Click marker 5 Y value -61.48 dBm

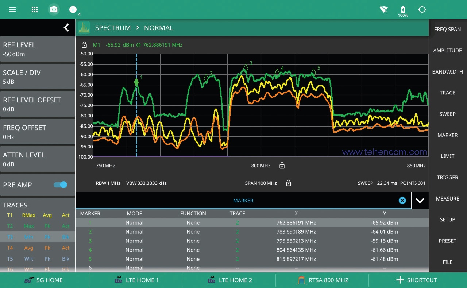pyautogui.click(x=384, y=259)
